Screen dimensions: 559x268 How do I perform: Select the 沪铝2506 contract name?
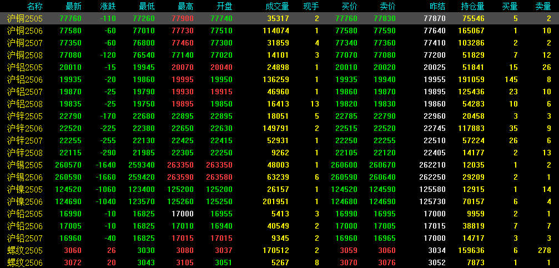click(x=24, y=80)
